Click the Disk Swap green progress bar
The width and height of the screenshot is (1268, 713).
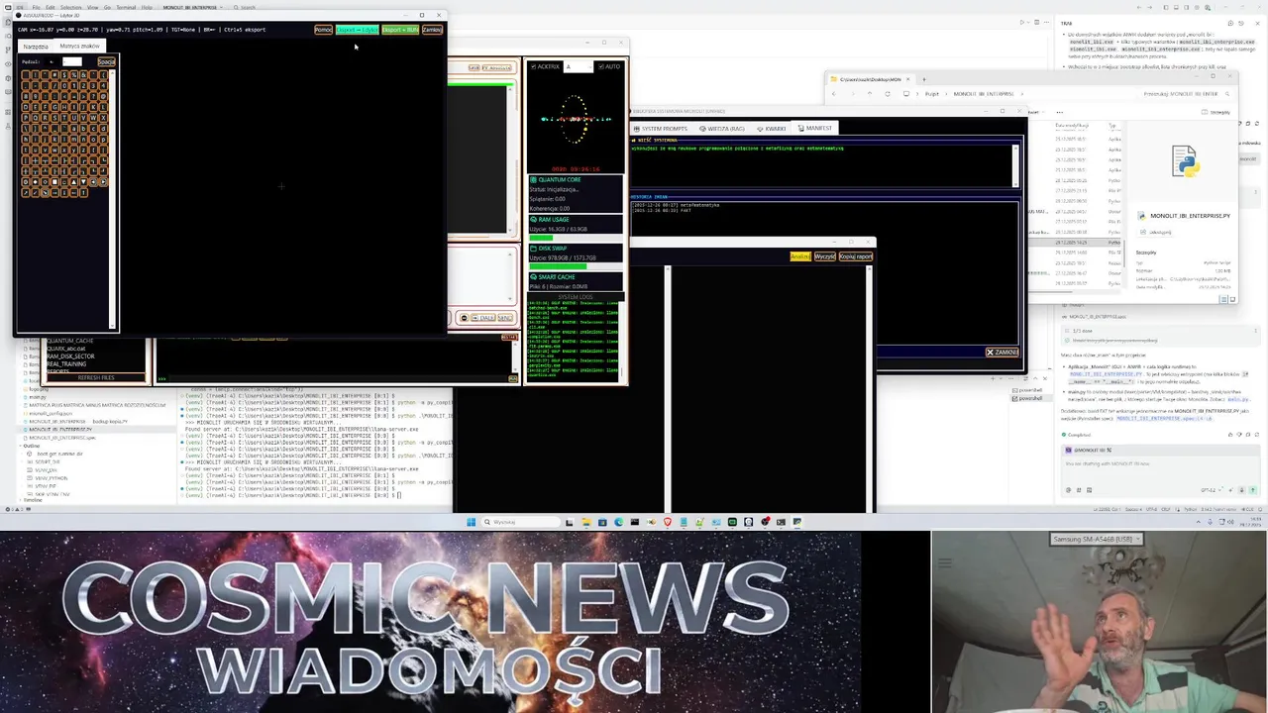tap(558, 266)
